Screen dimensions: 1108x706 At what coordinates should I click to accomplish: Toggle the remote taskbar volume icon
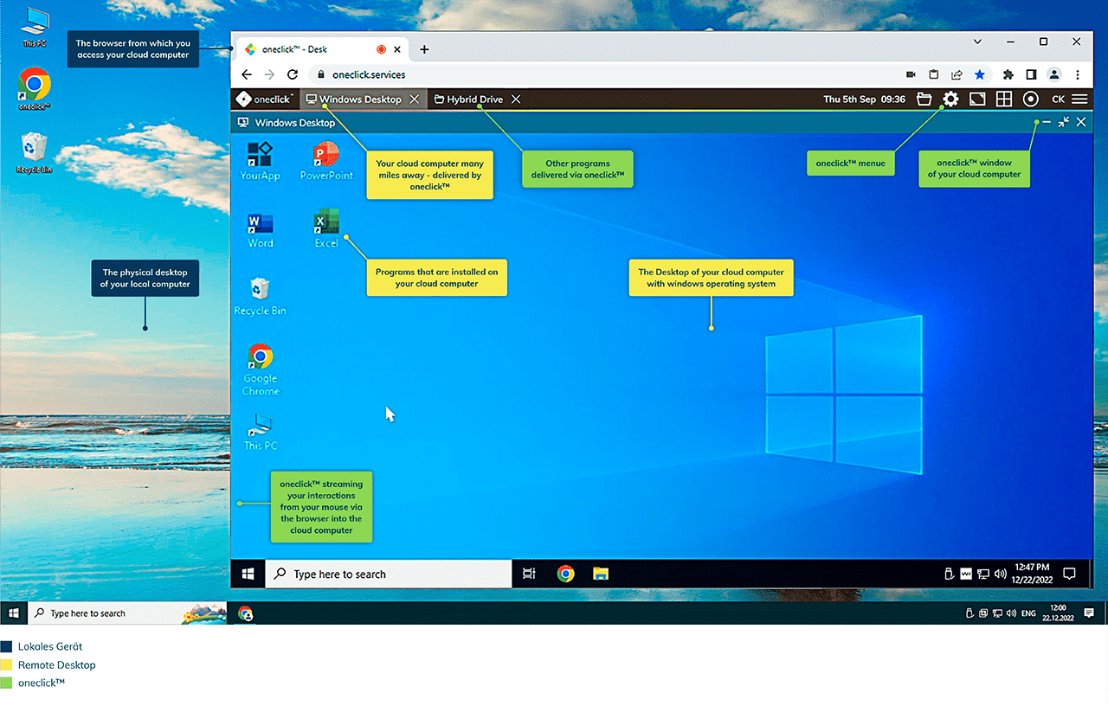pos(1001,574)
